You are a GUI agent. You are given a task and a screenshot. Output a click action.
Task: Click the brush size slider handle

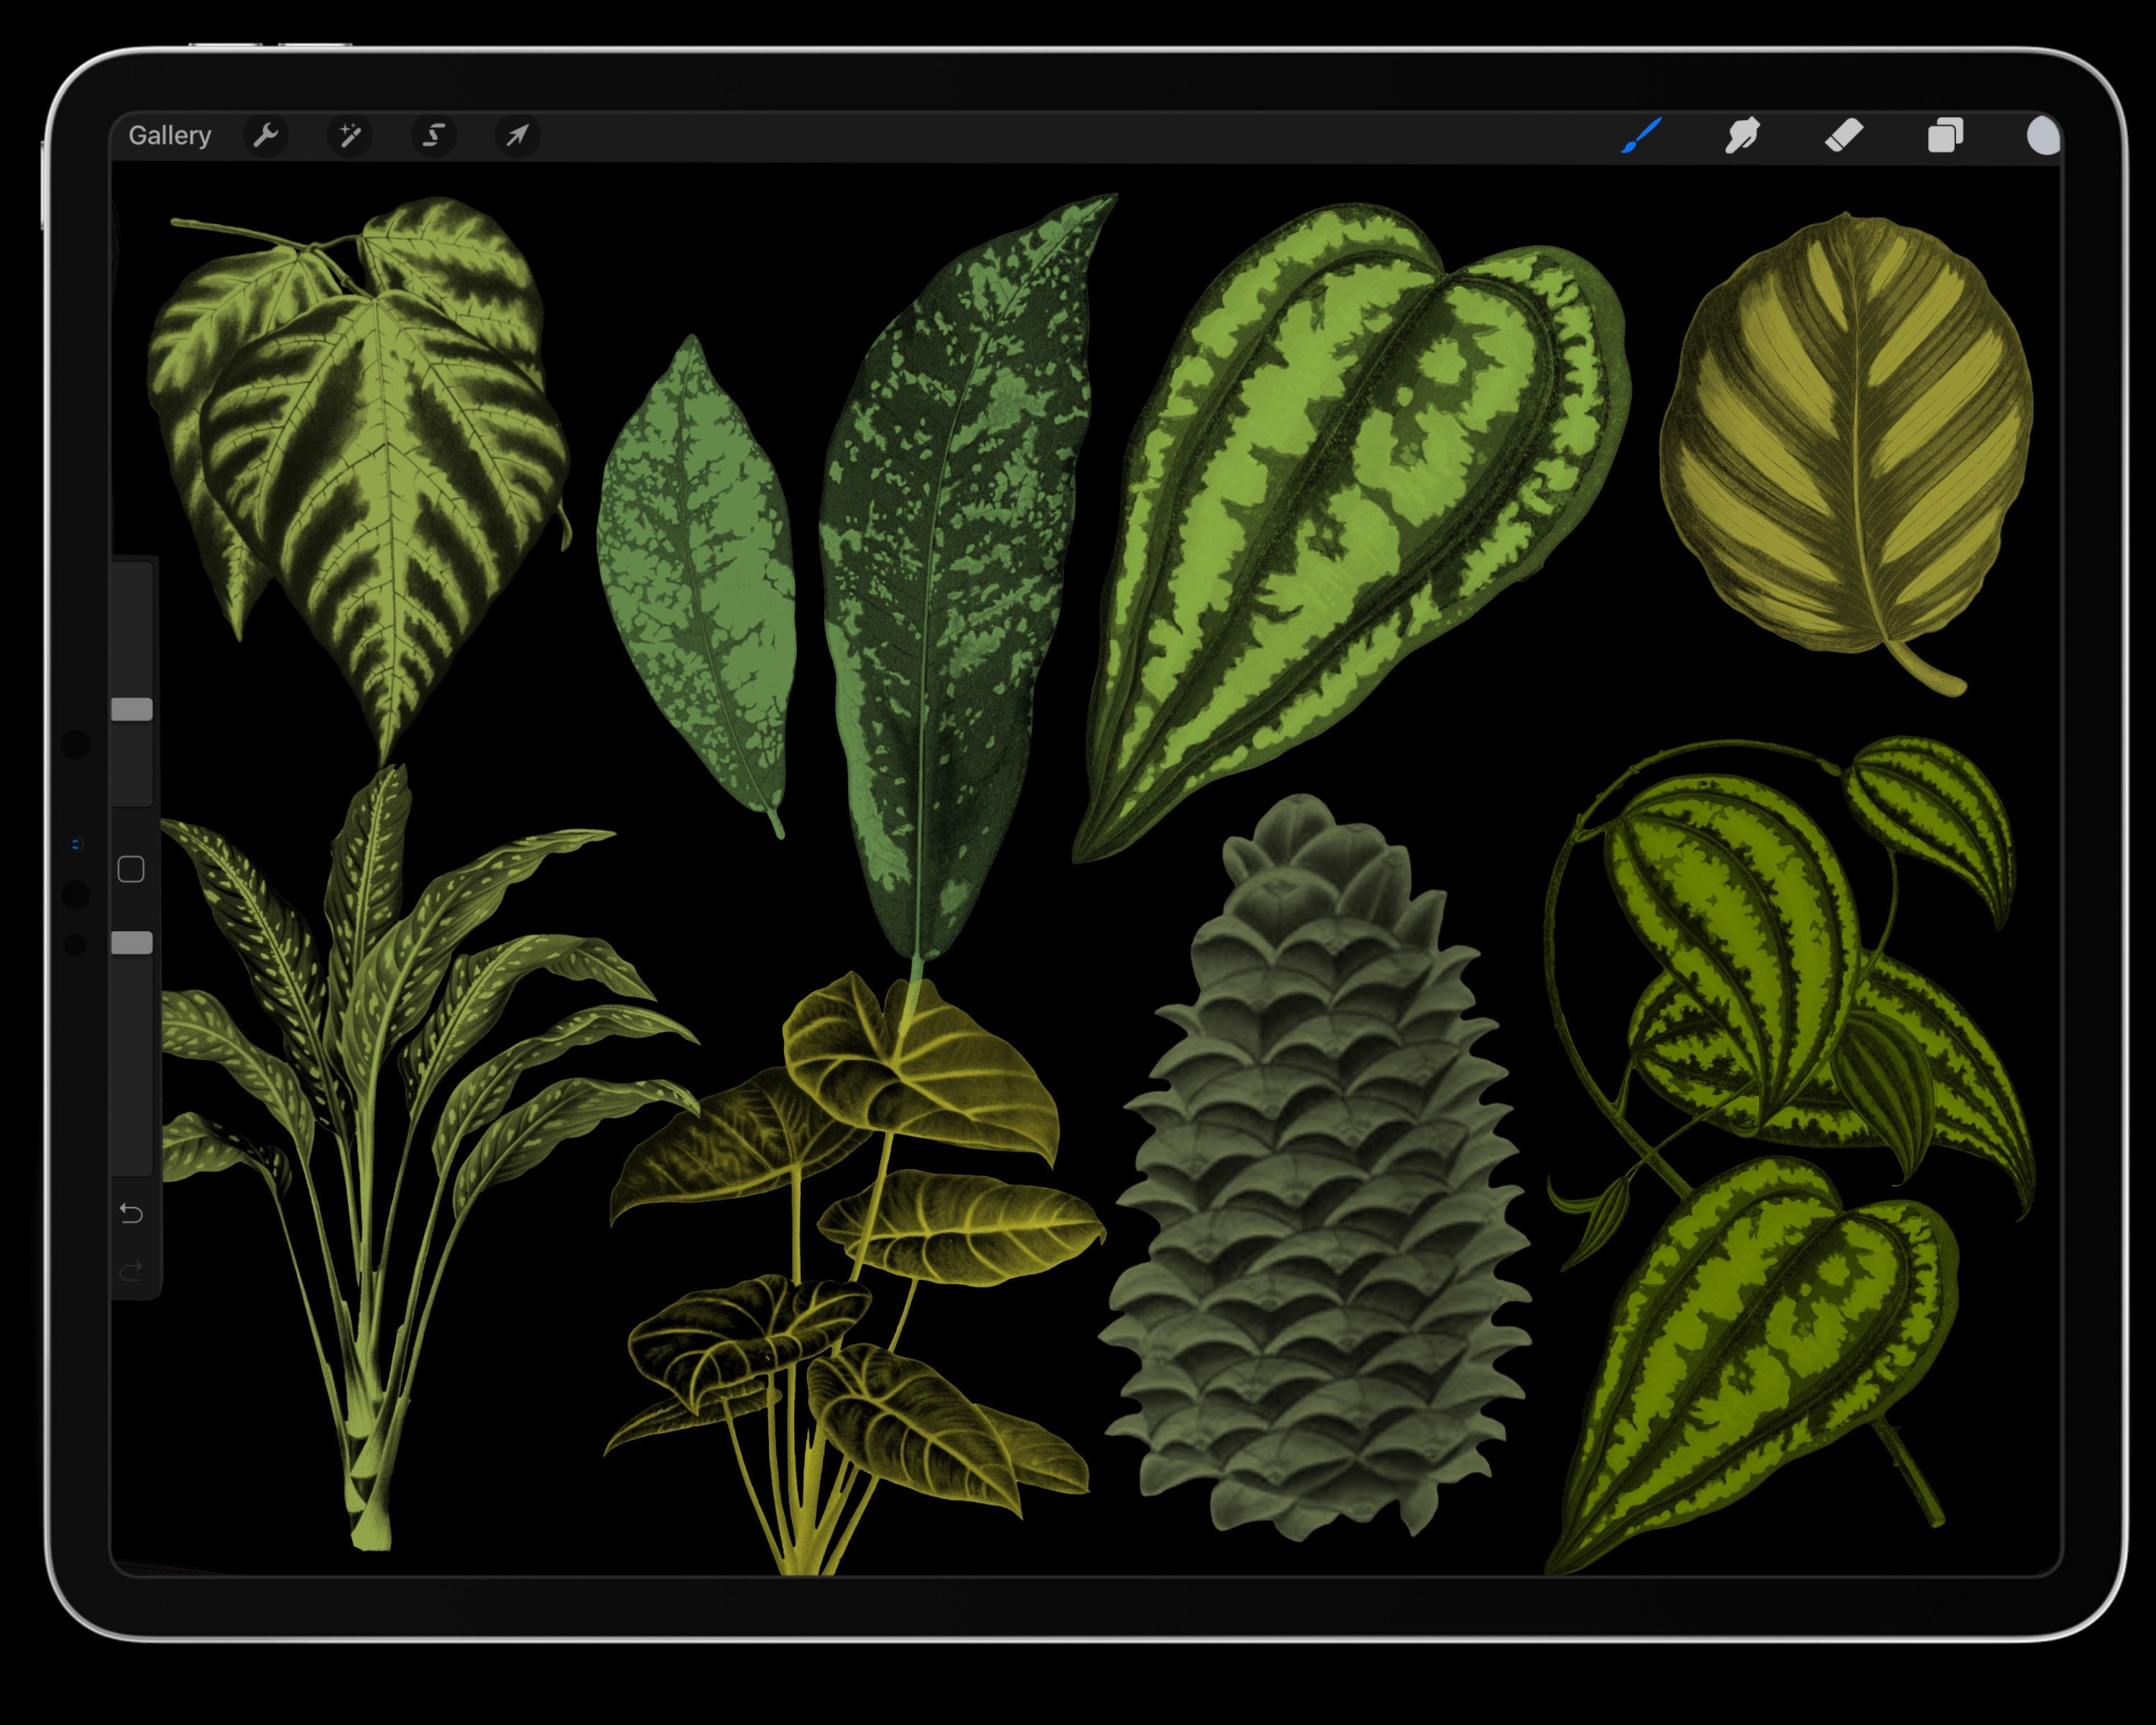[x=131, y=710]
